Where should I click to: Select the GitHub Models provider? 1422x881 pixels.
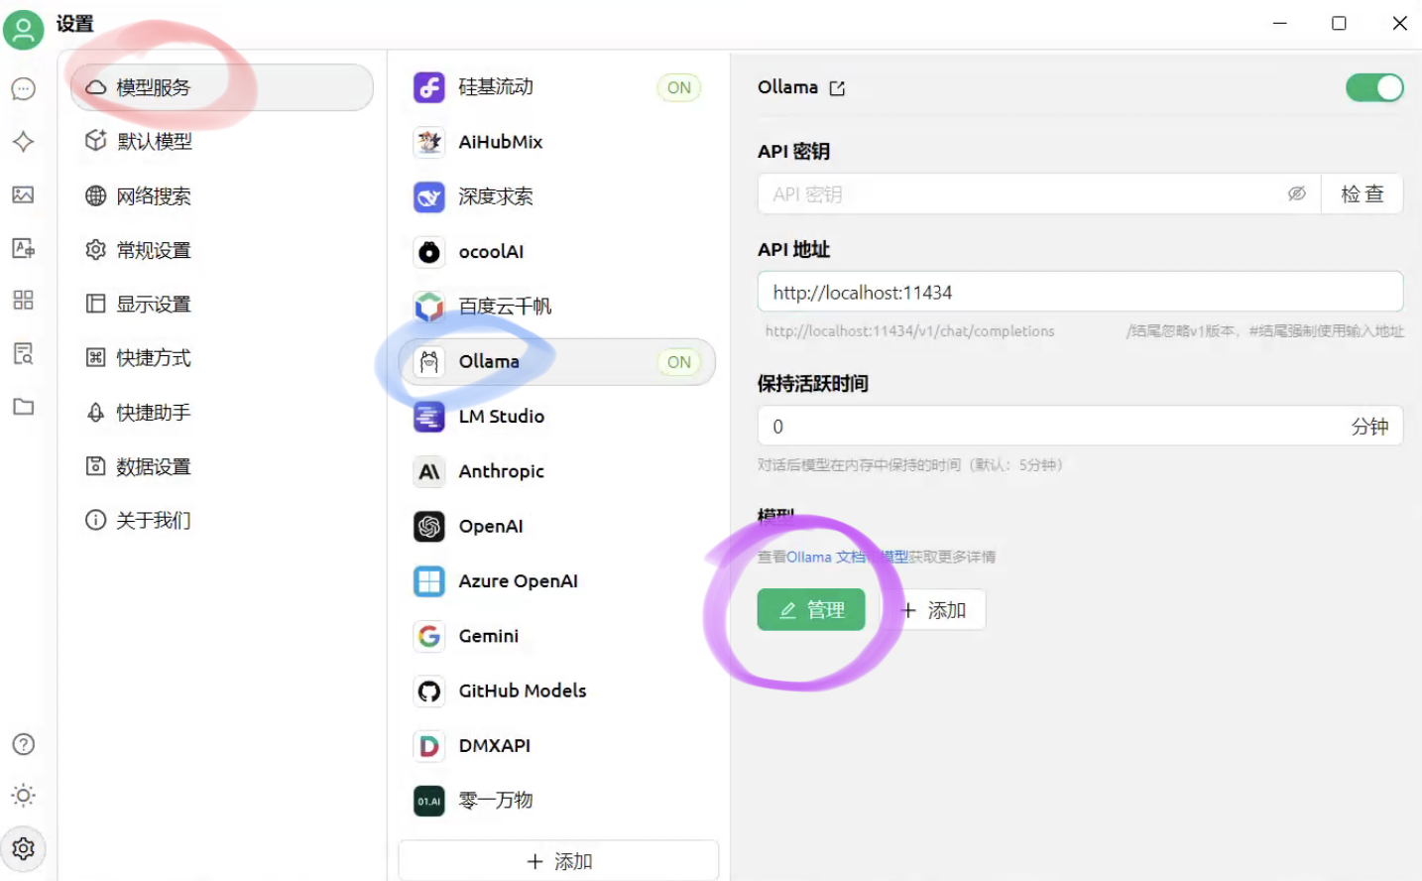[x=557, y=691]
